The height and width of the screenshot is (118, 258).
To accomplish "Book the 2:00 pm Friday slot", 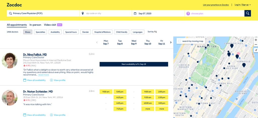I will [x=162, y=92].
